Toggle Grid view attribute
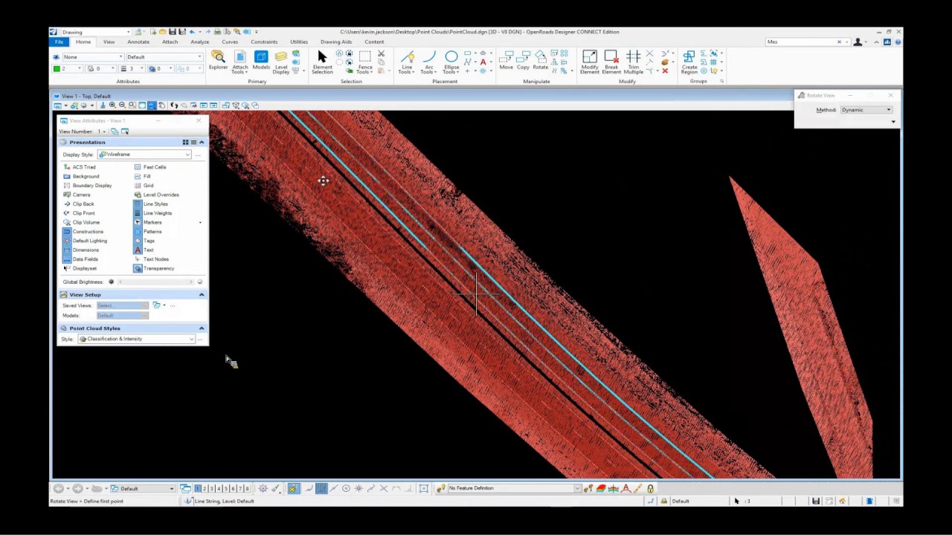 (144, 185)
